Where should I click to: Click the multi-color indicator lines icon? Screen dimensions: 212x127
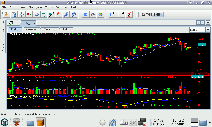(100, 14)
